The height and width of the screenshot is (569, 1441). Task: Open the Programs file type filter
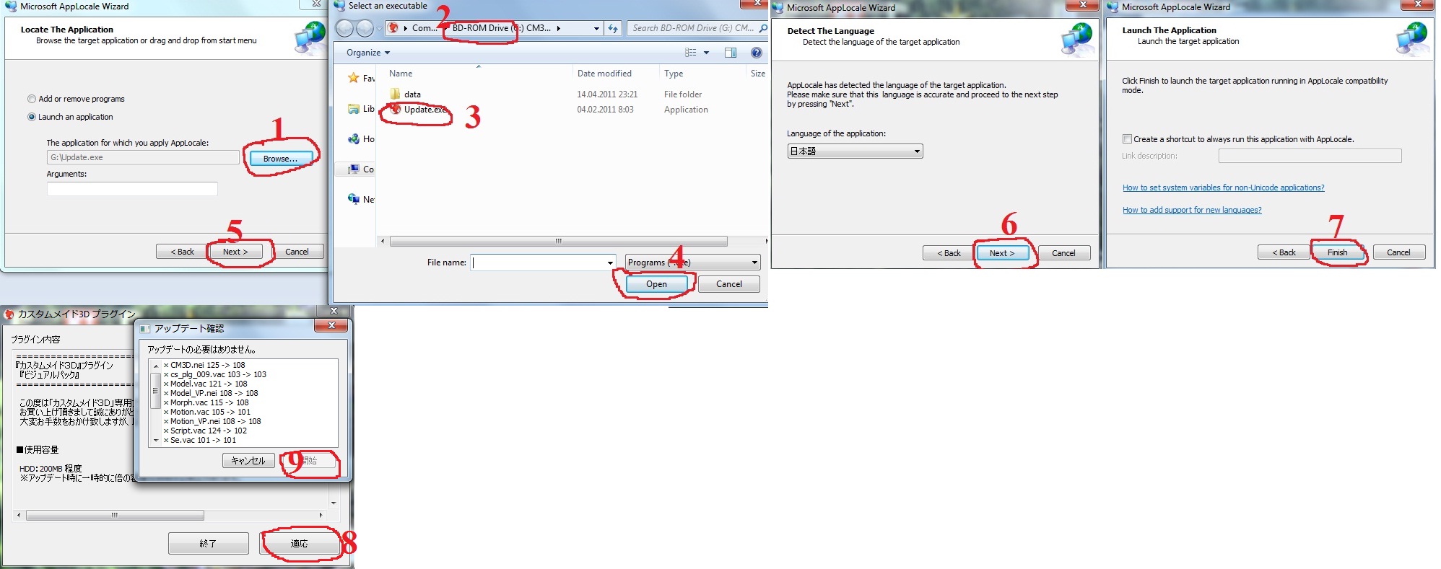693,263
